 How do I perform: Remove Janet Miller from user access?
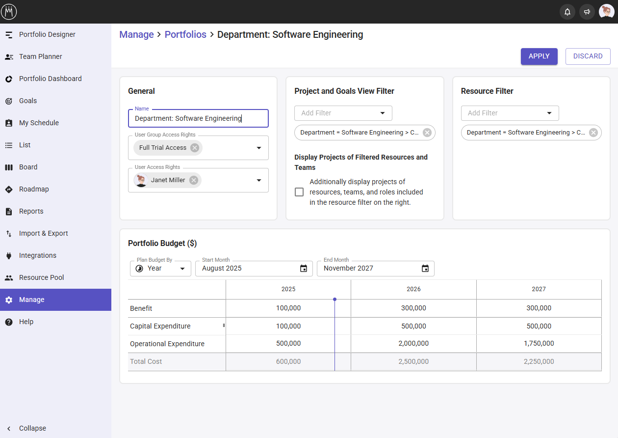point(194,180)
